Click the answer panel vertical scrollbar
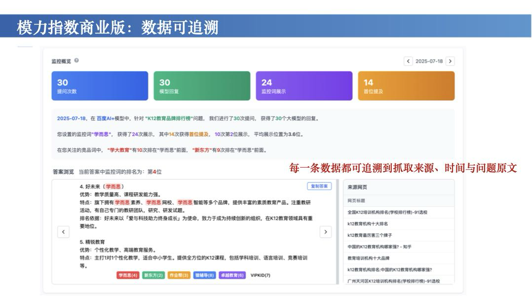 [338, 232]
